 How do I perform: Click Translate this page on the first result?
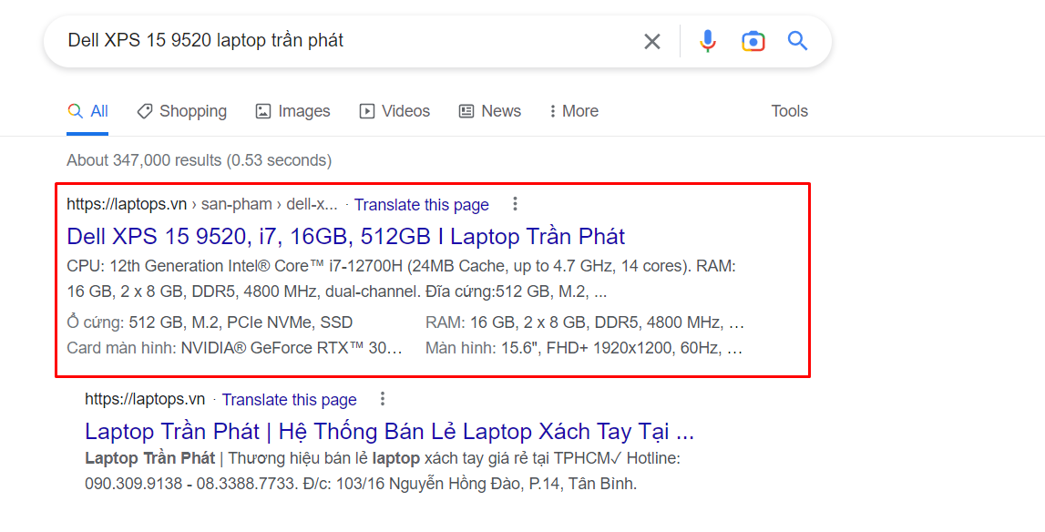tap(422, 204)
